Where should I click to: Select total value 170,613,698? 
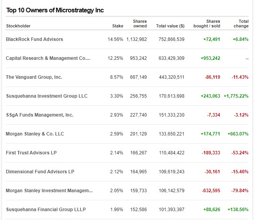(x=171, y=96)
